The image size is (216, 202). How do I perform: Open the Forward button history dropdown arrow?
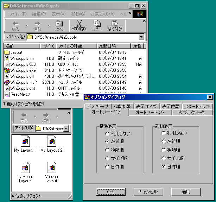point(48,25)
